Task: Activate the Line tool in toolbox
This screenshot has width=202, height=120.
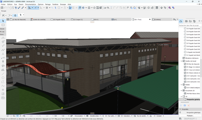Action: (x=3, y=74)
